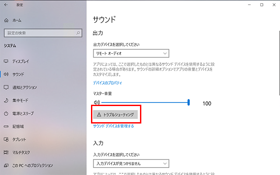Click the vertical scrollbar on right
The width and height of the screenshot is (280, 175).
[279, 63]
